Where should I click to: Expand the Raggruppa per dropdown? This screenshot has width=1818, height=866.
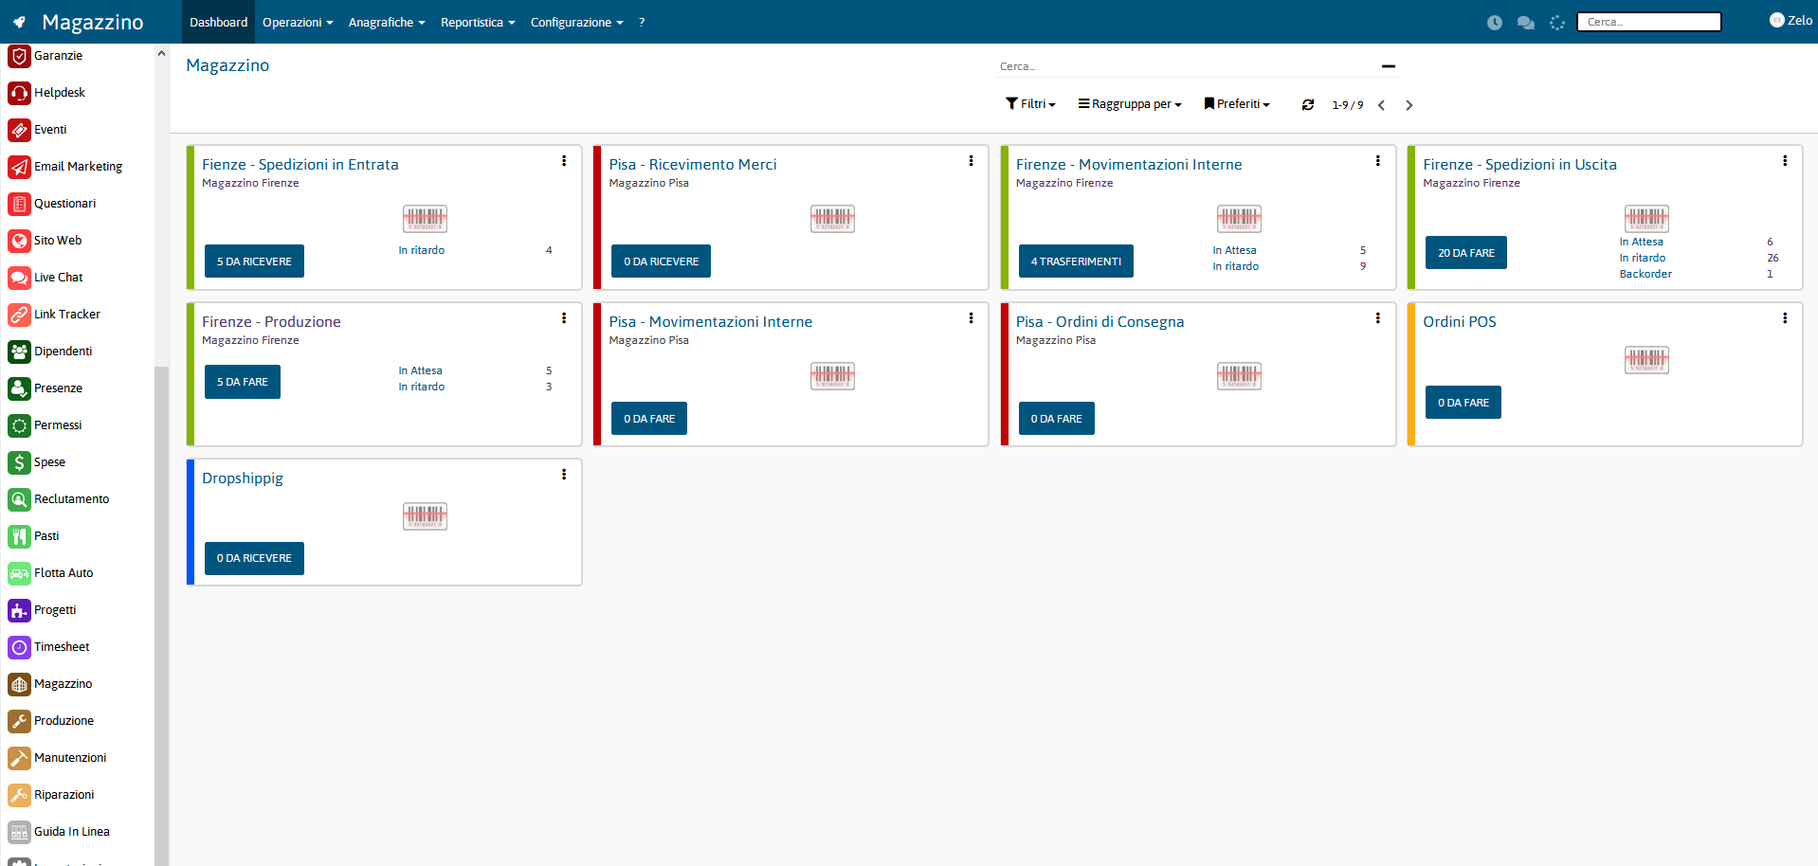tap(1130, 104)
